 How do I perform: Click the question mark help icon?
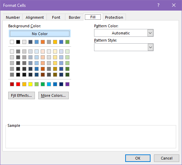pos(158,5)
